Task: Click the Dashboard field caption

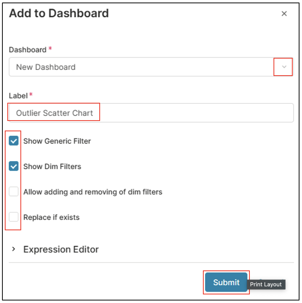Action: pyautogui.click(x=27, y=50)
